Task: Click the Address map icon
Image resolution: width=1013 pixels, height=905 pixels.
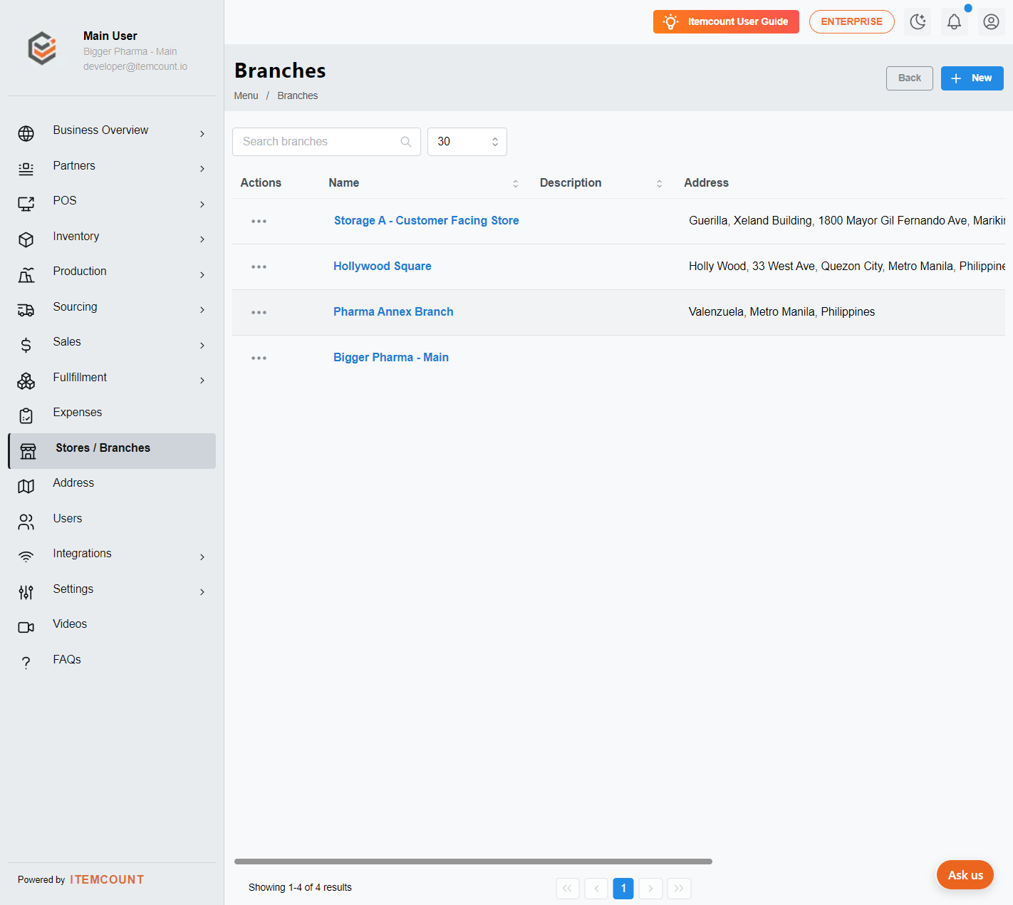Action: [x=26, y=486]
